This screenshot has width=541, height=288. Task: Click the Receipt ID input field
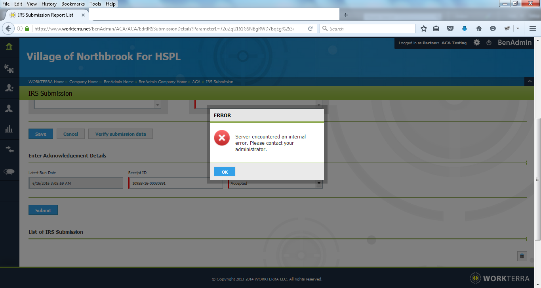pos(175,183)
